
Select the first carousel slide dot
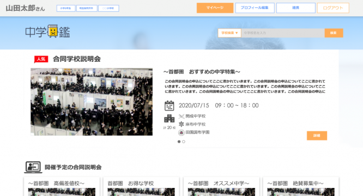pos(179,142)
